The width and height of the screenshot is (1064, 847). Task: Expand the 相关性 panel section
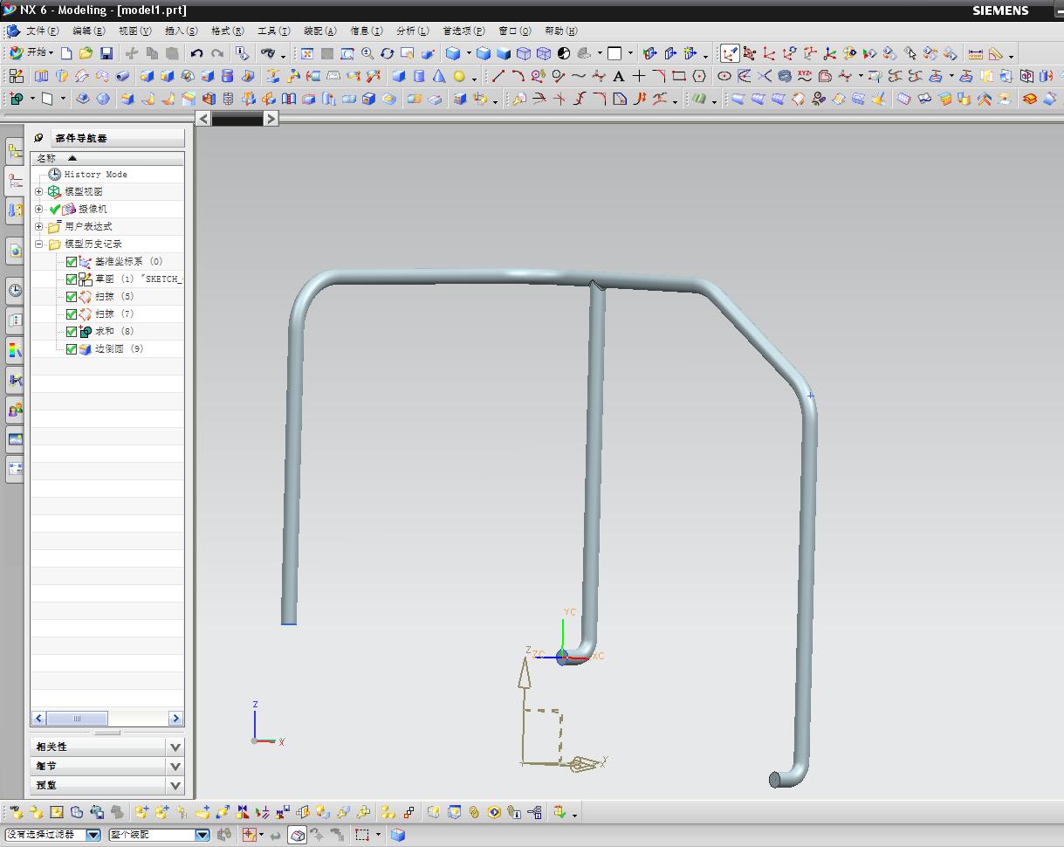(175, 747)
